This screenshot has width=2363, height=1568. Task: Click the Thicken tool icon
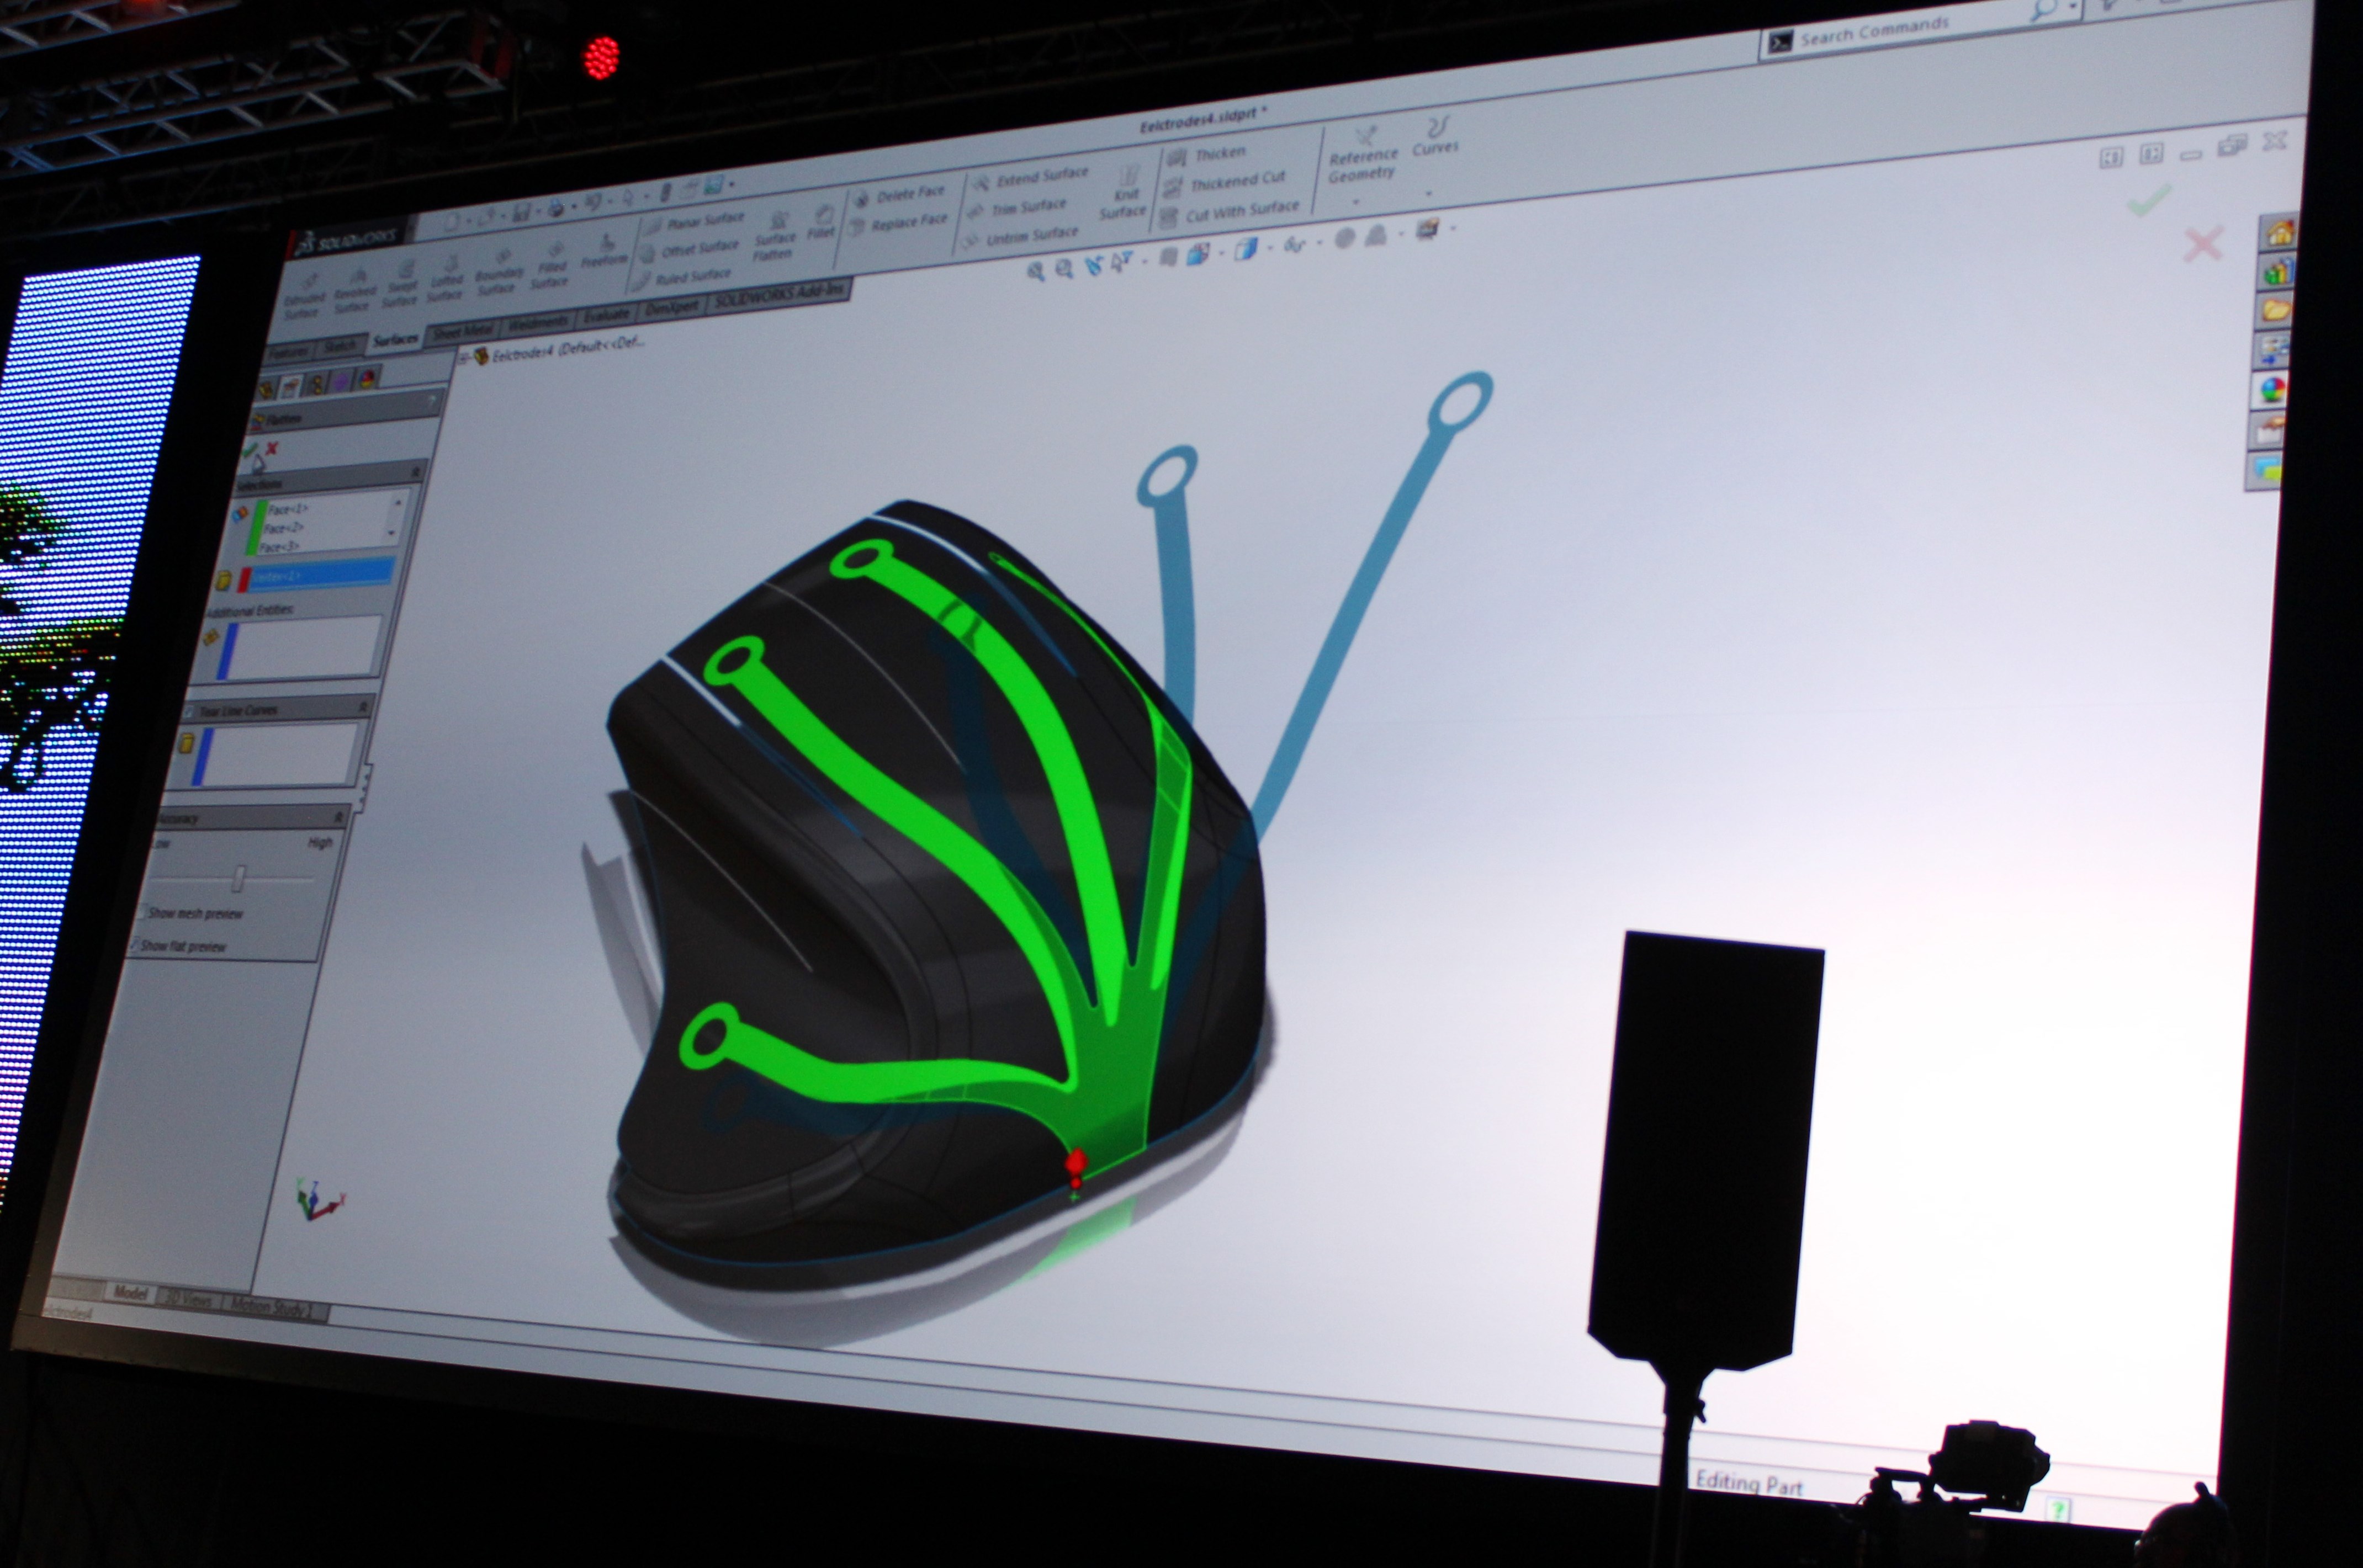1178,157
